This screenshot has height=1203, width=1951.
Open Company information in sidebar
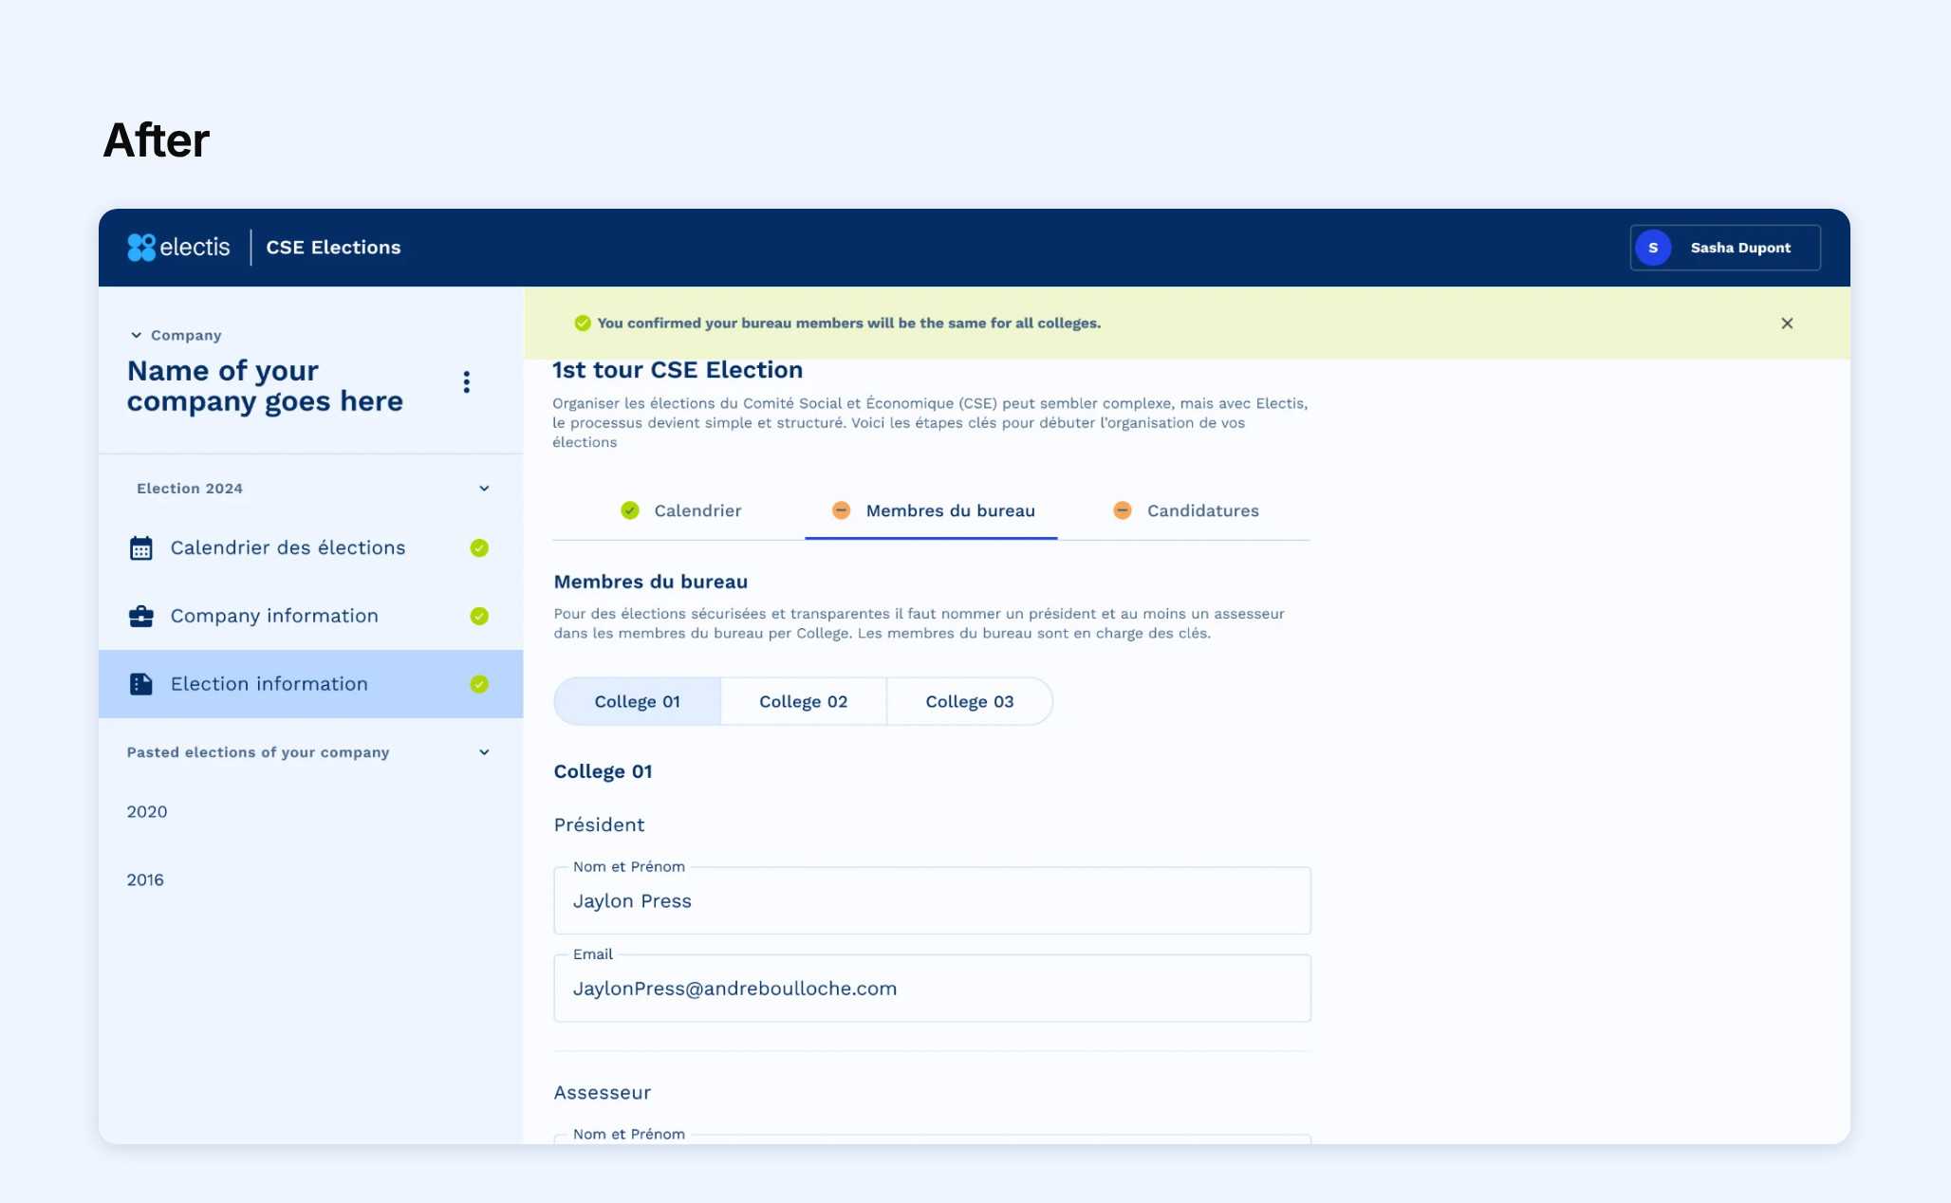coord(311,617)
